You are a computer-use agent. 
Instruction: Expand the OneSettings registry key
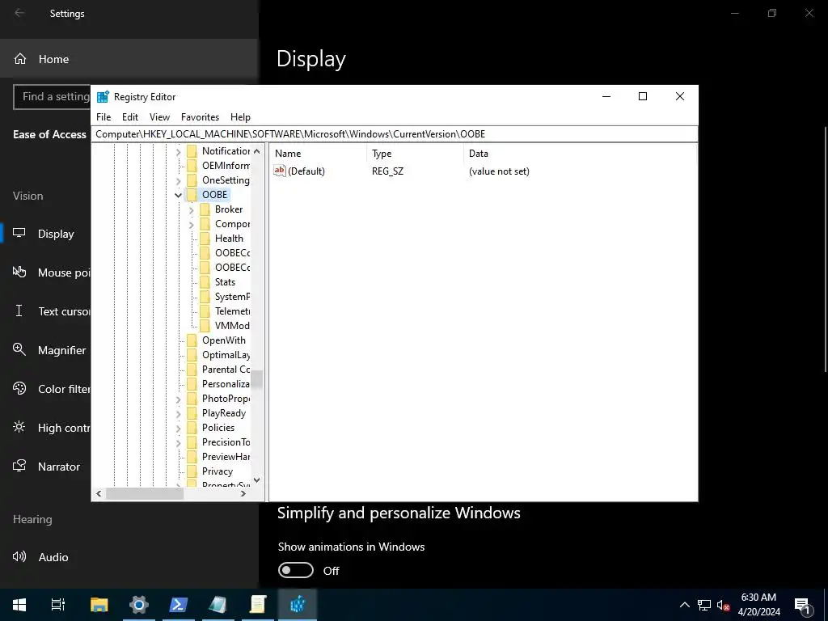(x=179, y=180)
